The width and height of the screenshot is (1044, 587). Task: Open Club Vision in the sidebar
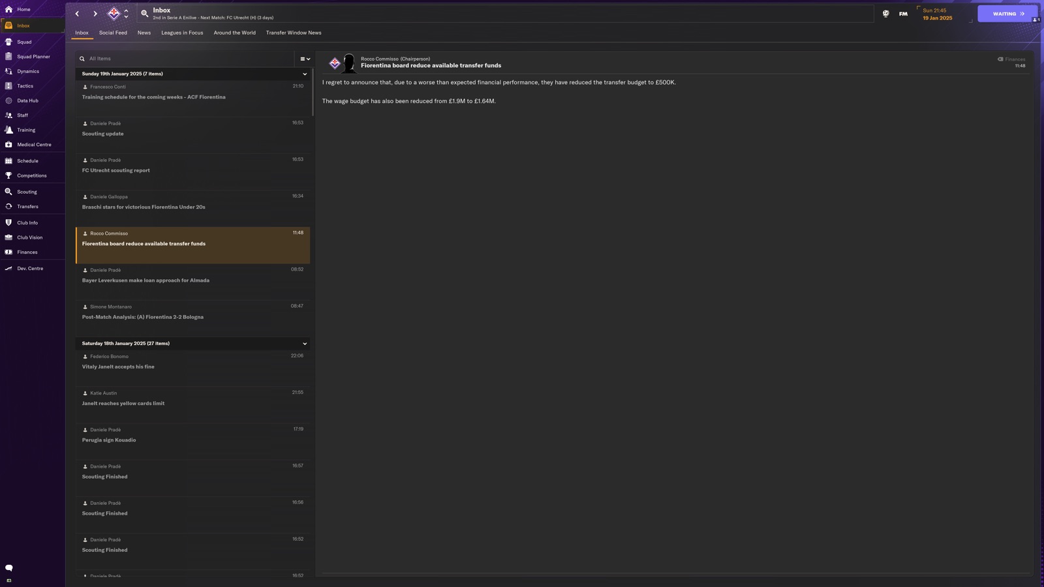point(33,237)
